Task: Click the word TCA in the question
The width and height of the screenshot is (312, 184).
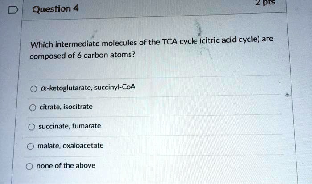Action: (x=170, y=42)
